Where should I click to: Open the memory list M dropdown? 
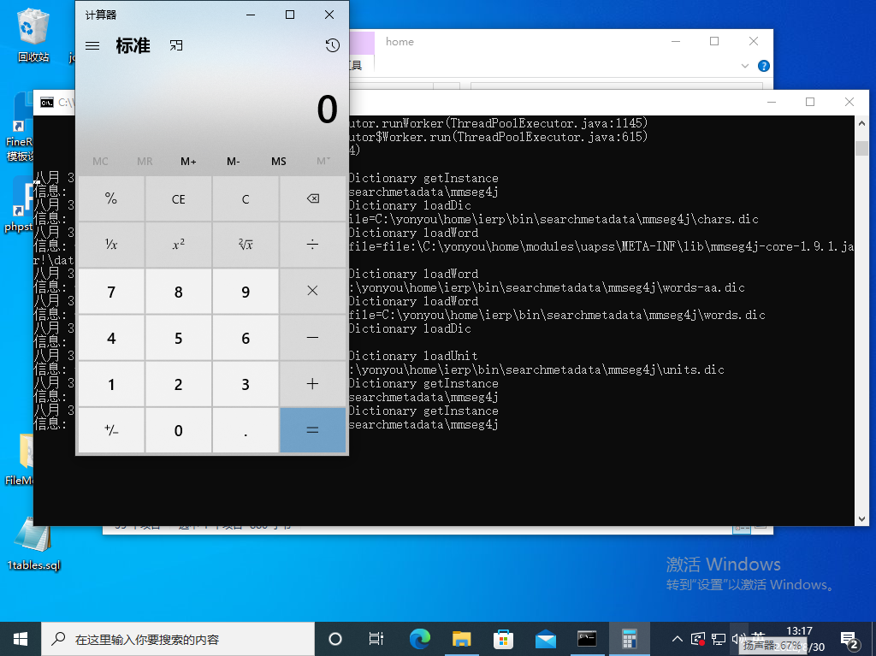click(323, 162)
